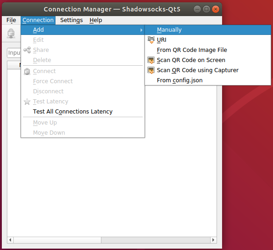Click the URI submenu icon
The height and width of the screenshot is (250, 273).
tap(151, 40)
